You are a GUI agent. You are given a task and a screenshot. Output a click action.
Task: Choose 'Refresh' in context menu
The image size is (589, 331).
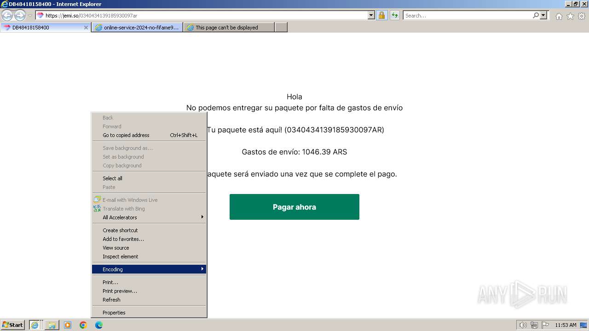click(x=149, y=300)
